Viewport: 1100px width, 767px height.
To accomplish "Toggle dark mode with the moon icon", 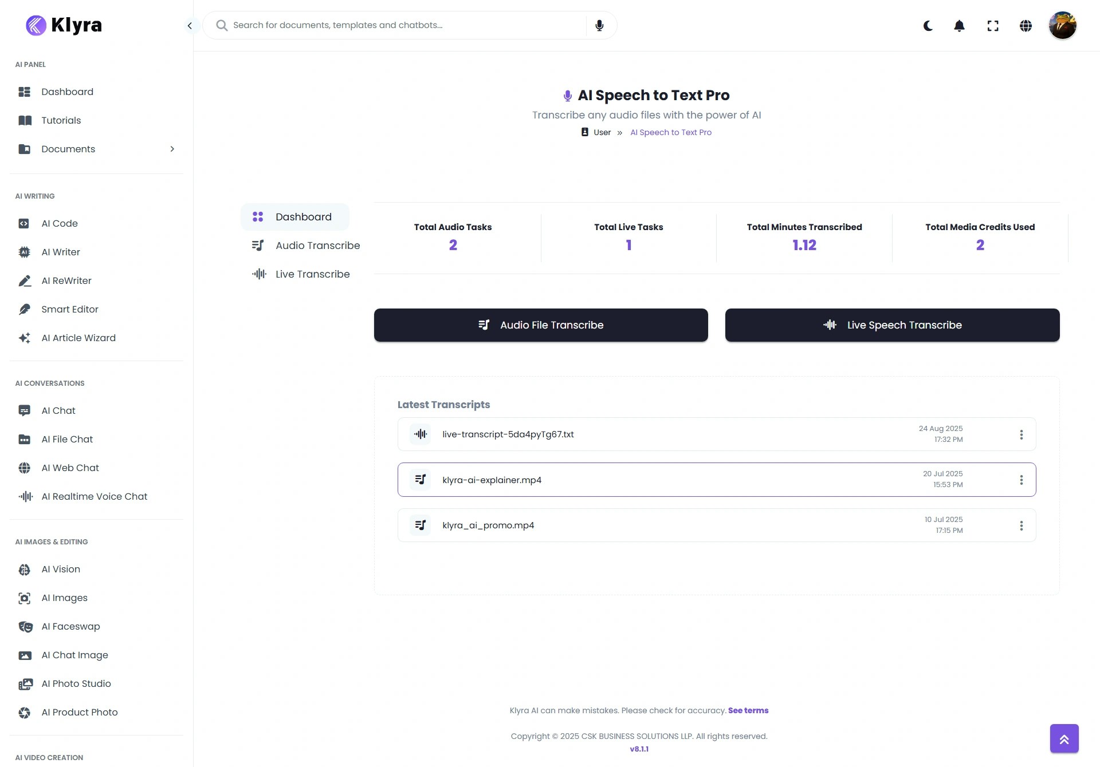I will tap(928, 26).
